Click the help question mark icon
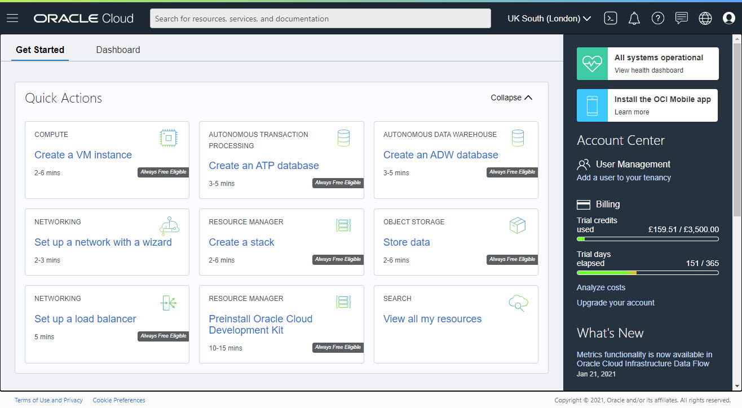This screenshot has height=408, width=742. (x=657, y=18)
